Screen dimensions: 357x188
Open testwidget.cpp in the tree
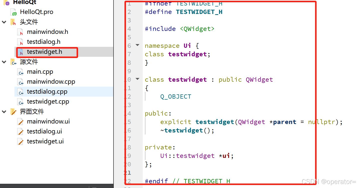[x=48, y=102]
